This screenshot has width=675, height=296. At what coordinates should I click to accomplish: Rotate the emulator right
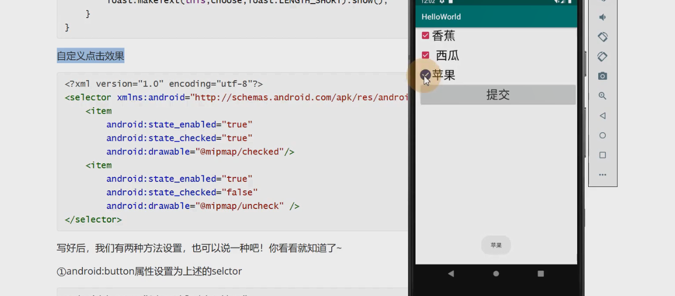(x=602, y=56)
